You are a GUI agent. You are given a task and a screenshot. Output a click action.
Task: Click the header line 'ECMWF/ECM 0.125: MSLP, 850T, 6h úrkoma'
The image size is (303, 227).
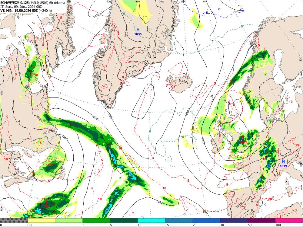33,3
